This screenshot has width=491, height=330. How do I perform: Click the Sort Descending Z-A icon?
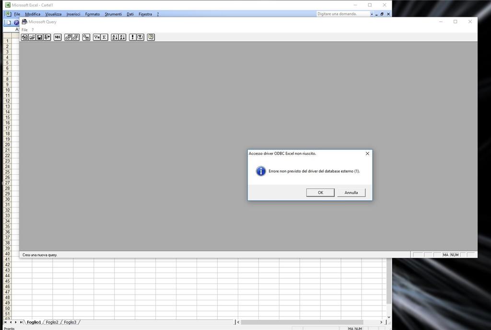click(x=122, y=37)
